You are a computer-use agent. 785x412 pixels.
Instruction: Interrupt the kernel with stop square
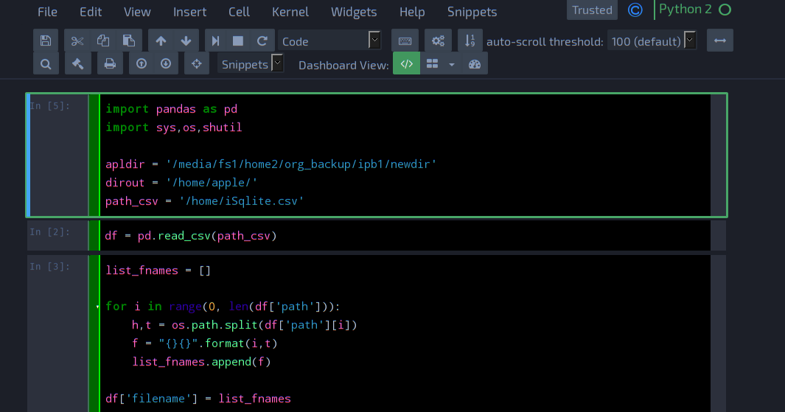pyautogui.click(x=238, y=41)
